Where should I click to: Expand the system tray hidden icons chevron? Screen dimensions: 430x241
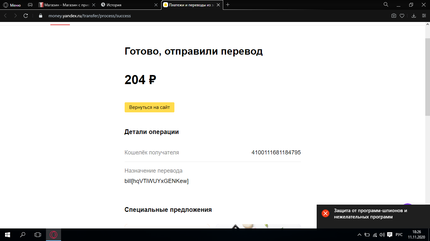click(359, 234)
